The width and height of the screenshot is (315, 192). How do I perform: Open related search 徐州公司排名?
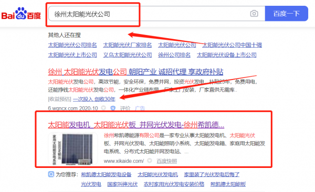point(174,55)
